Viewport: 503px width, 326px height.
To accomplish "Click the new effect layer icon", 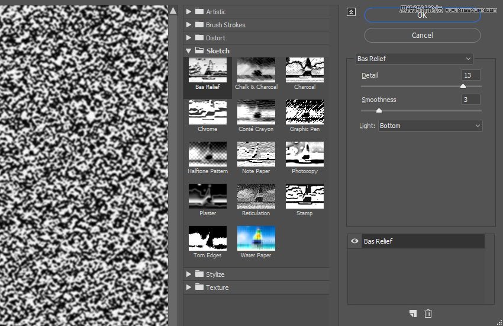I will (x=412, y=314).
